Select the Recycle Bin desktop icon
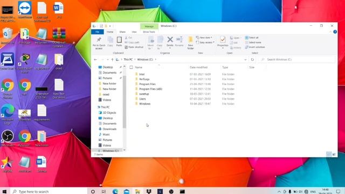The image size is (345, 194). coord(8,36)
